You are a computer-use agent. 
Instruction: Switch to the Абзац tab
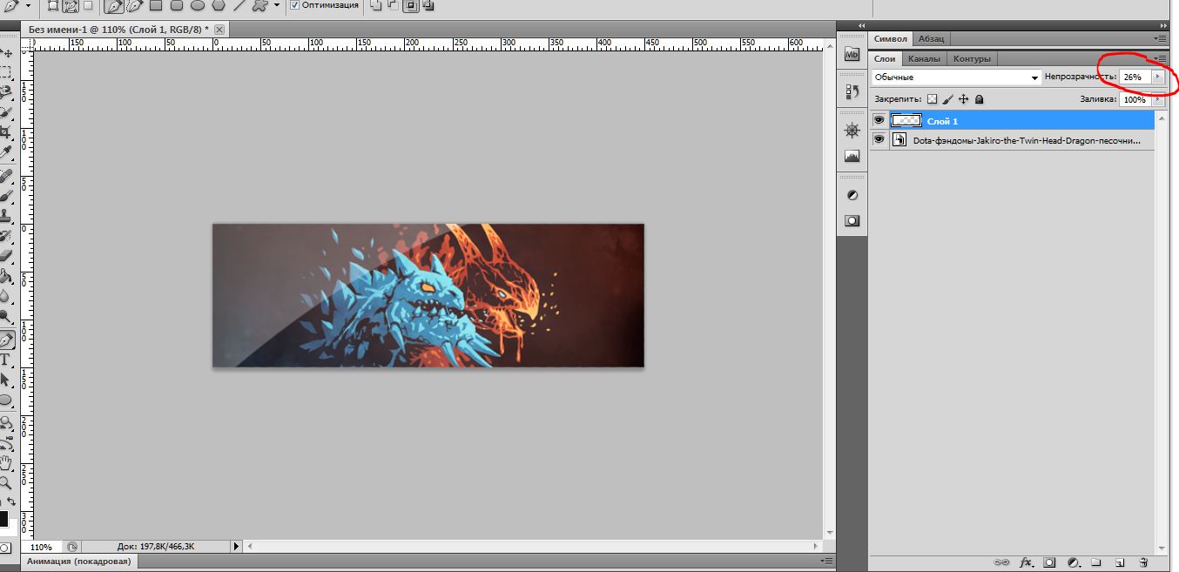point(931,38)
